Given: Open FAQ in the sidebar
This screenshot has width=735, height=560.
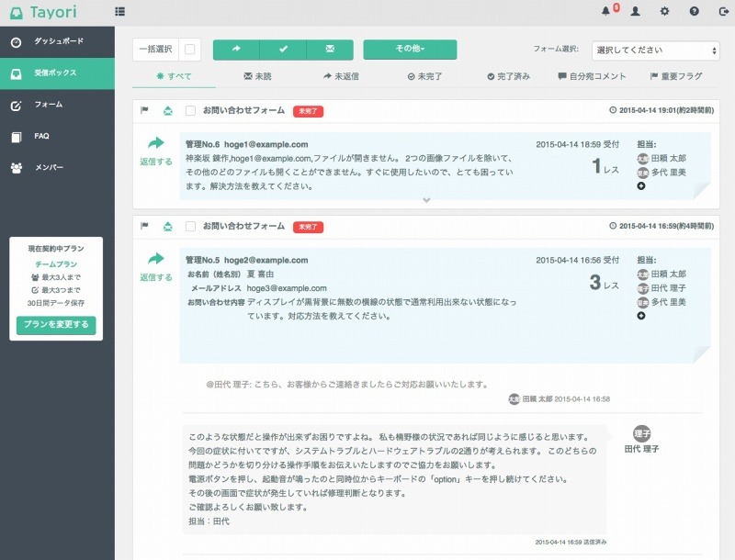Looking at the screenshot, I should point(41,136).
